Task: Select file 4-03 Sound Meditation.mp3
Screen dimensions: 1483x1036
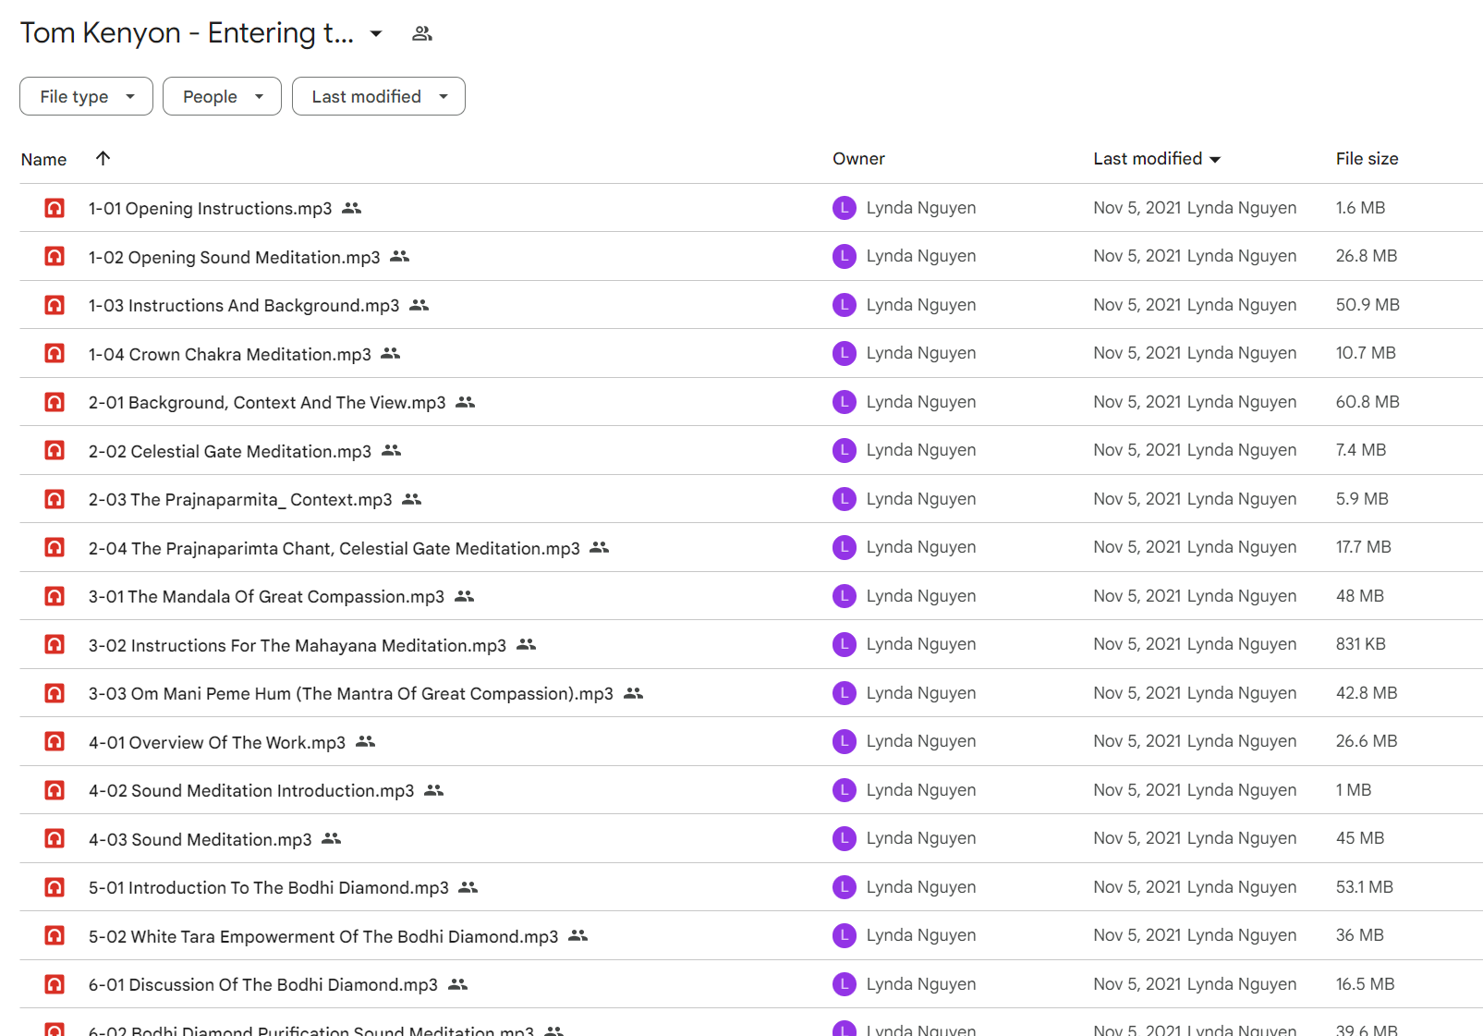Action: pos(750,838)
